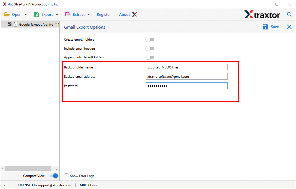Click the Backup email address field
This screenshot has width=296, height=189.
click(x=186, y=76)
